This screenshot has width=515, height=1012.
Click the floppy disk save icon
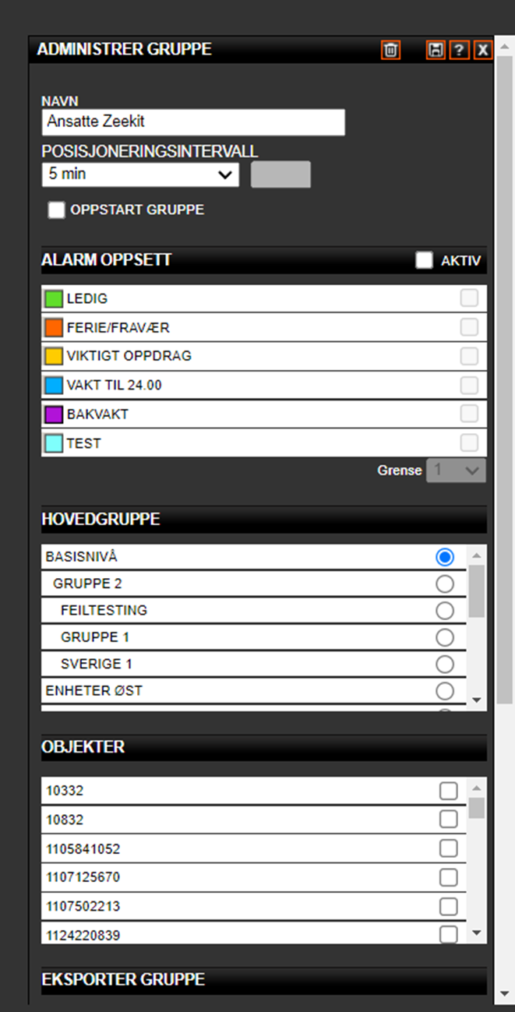(436, 51)
